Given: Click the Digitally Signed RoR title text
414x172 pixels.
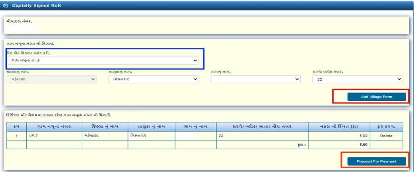Looking at the screenshot, I should 32,6.
